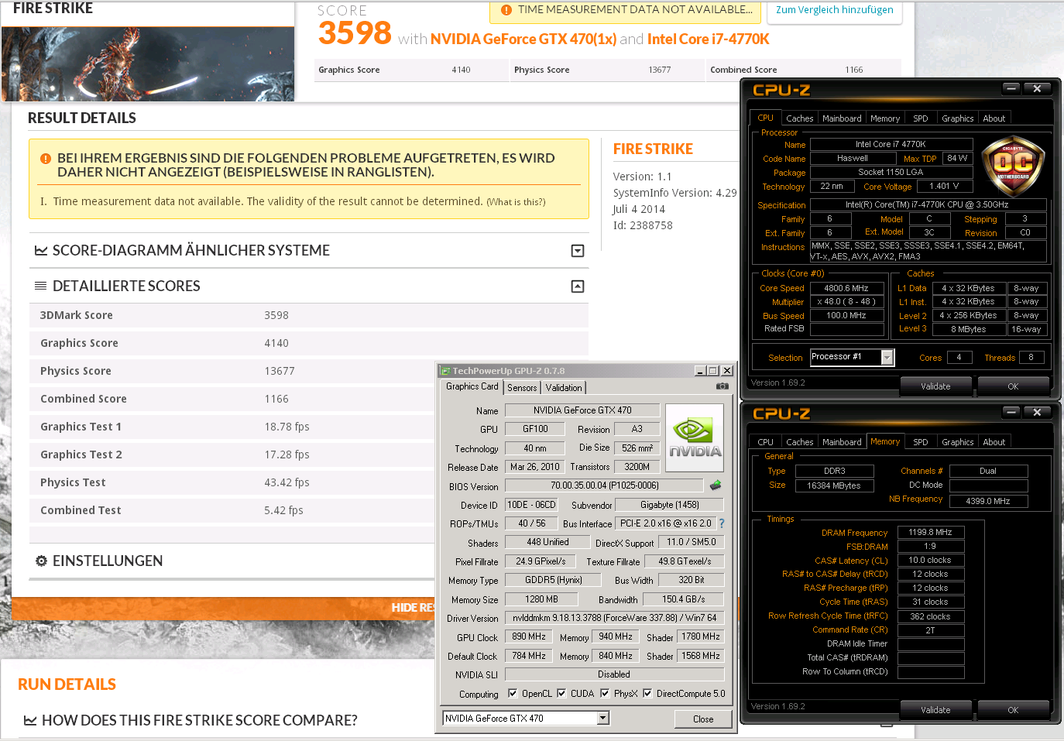Click the GPU-Z title bar app icon
The height and width of the screenshot is (741, 1064).
(444, 371)
